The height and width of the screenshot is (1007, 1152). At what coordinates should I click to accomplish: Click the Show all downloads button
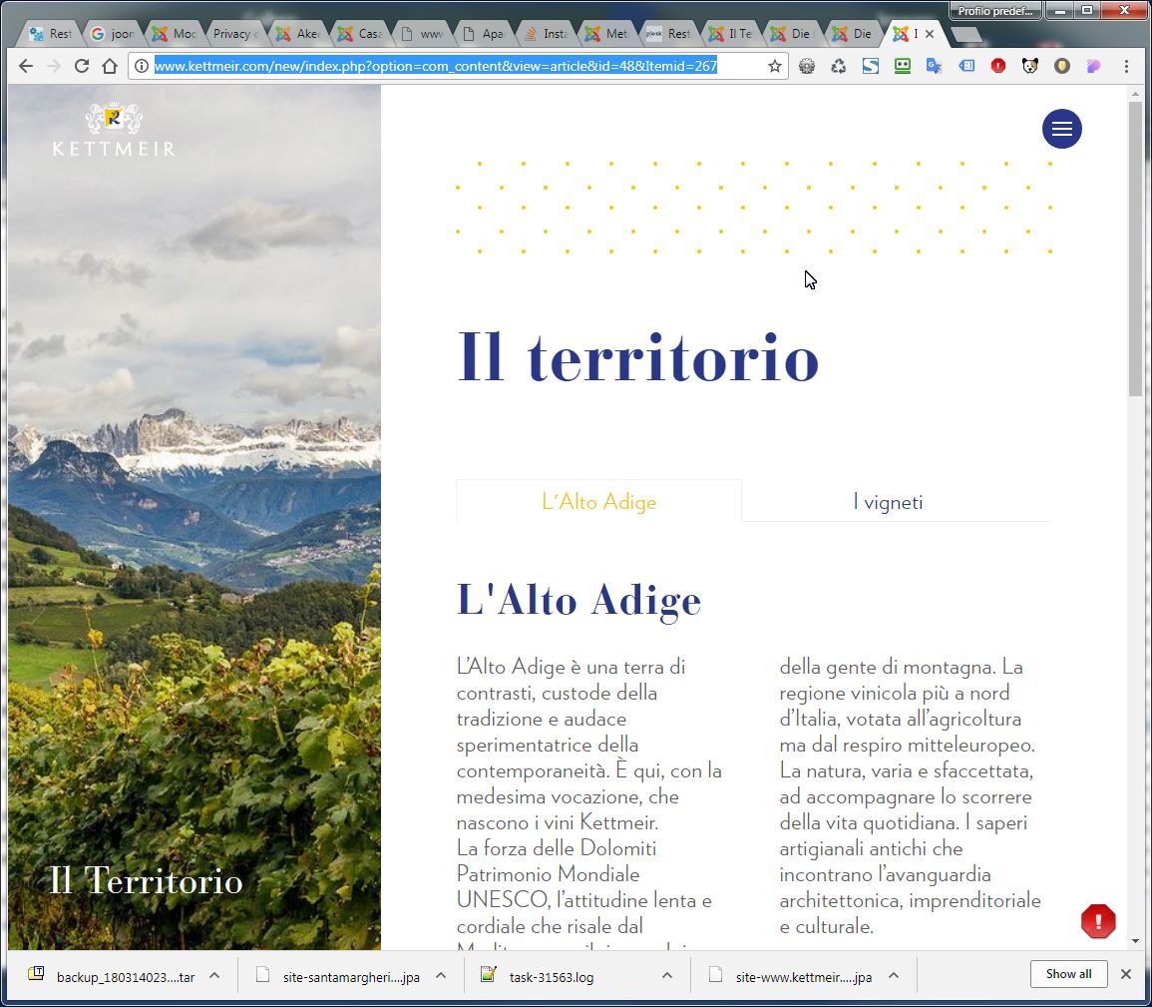pyautogui.click(x=1068, y=974)
